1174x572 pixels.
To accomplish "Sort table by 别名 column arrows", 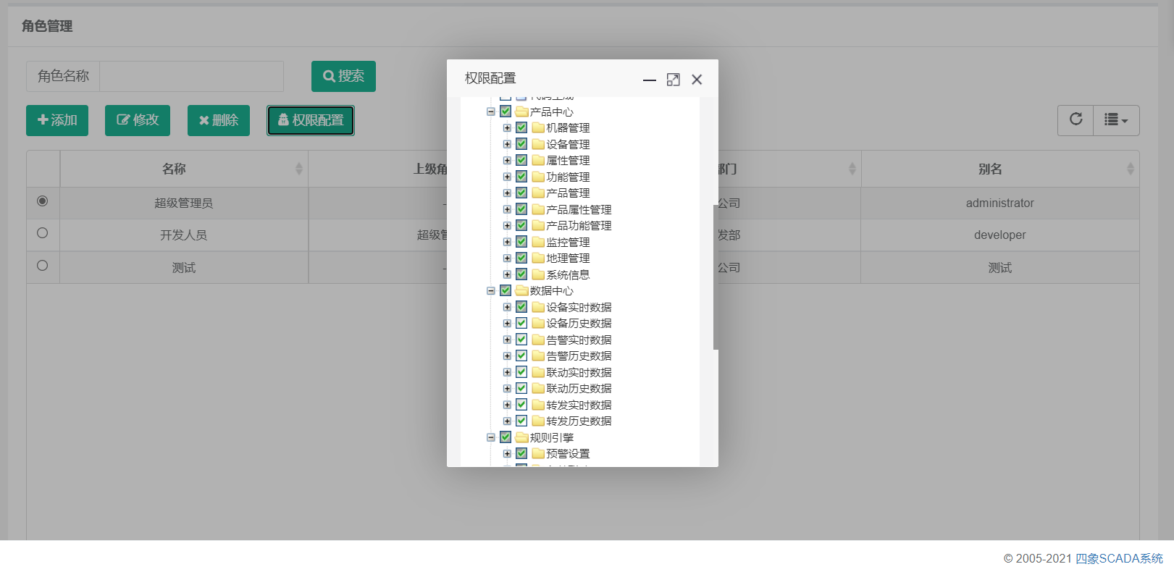I will [1130, 169].
